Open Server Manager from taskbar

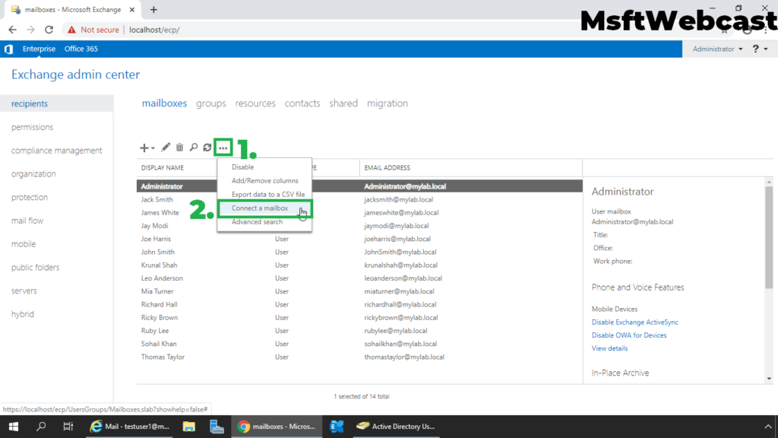tap(217, 426)
